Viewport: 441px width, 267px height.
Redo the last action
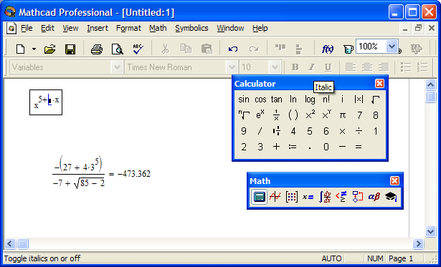pyautogui.click(x=254, y=49)
